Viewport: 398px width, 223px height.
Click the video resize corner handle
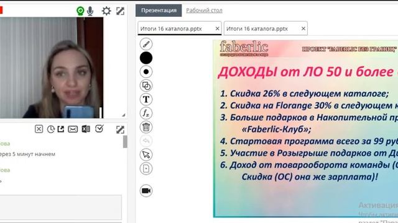123,115
